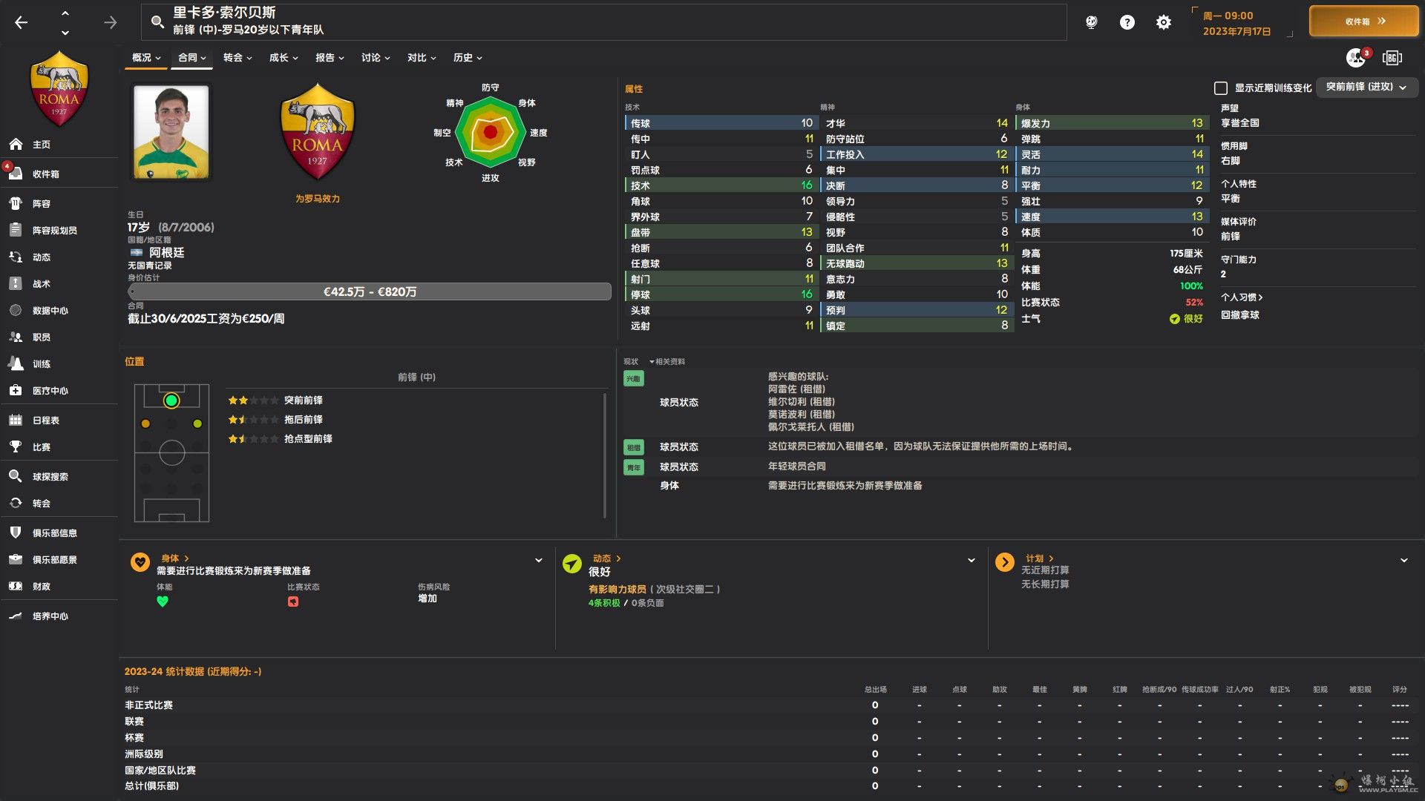This screenshot has height=801, width=1425.
Task: Click the 租借 loan status tag
Action: [x=633, y=447]
